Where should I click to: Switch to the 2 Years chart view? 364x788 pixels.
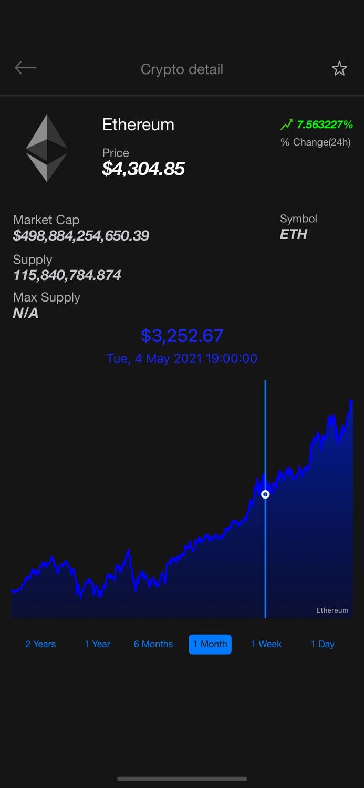point(40,644)
